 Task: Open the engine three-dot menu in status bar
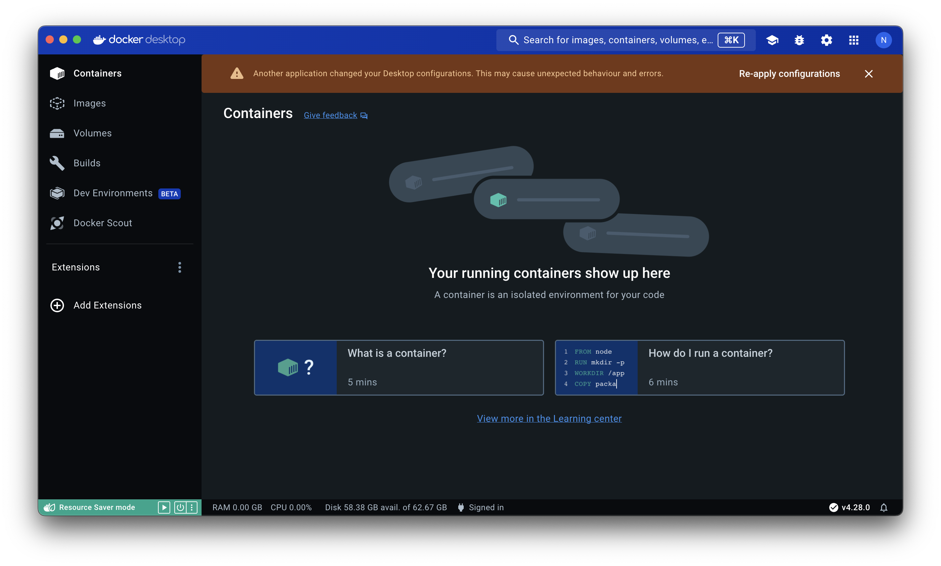192,507
